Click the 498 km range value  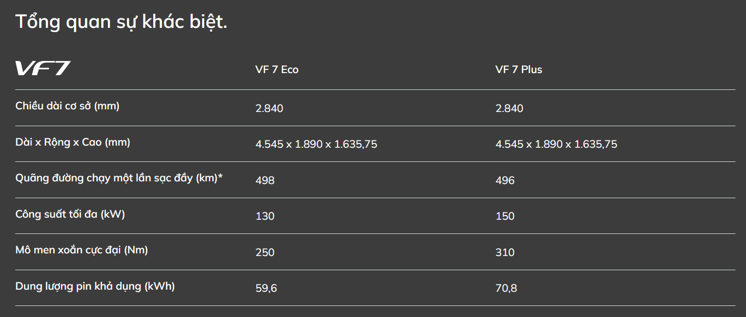pyautogui.click(x=265, y=180)
